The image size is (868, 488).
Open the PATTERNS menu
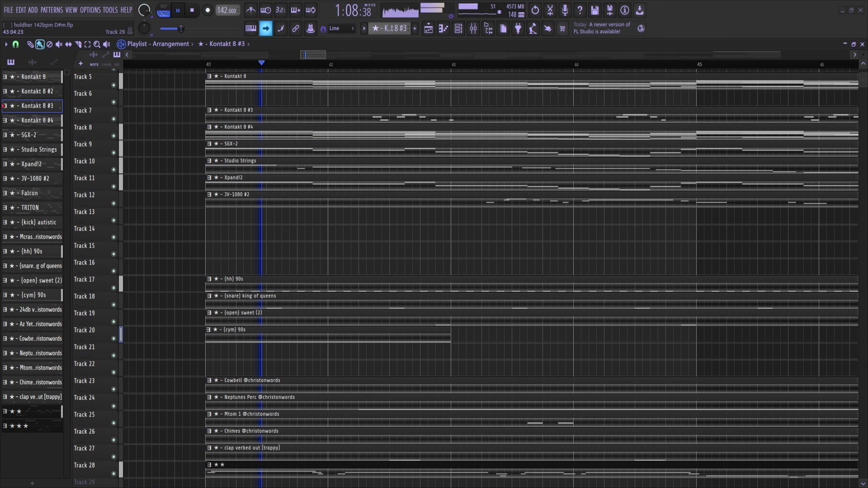(x=52, y=10)
